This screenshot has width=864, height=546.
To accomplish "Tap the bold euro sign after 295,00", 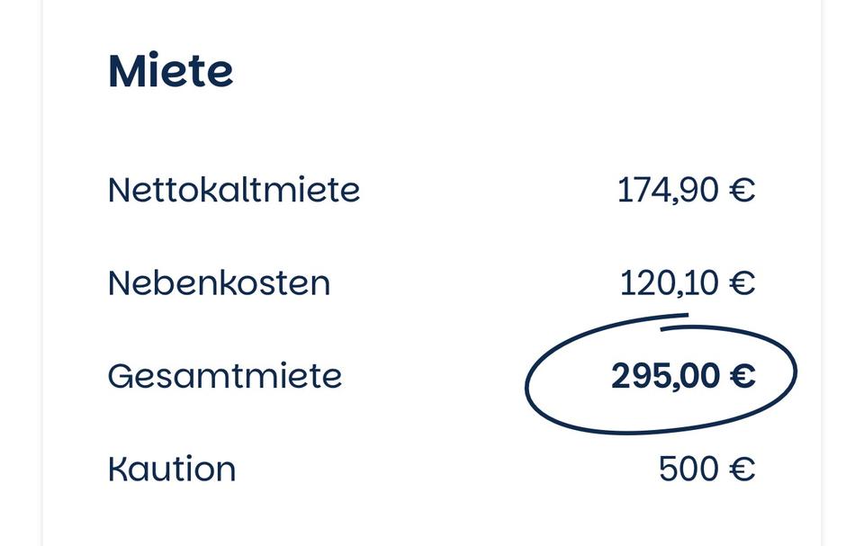I will 742,376.
